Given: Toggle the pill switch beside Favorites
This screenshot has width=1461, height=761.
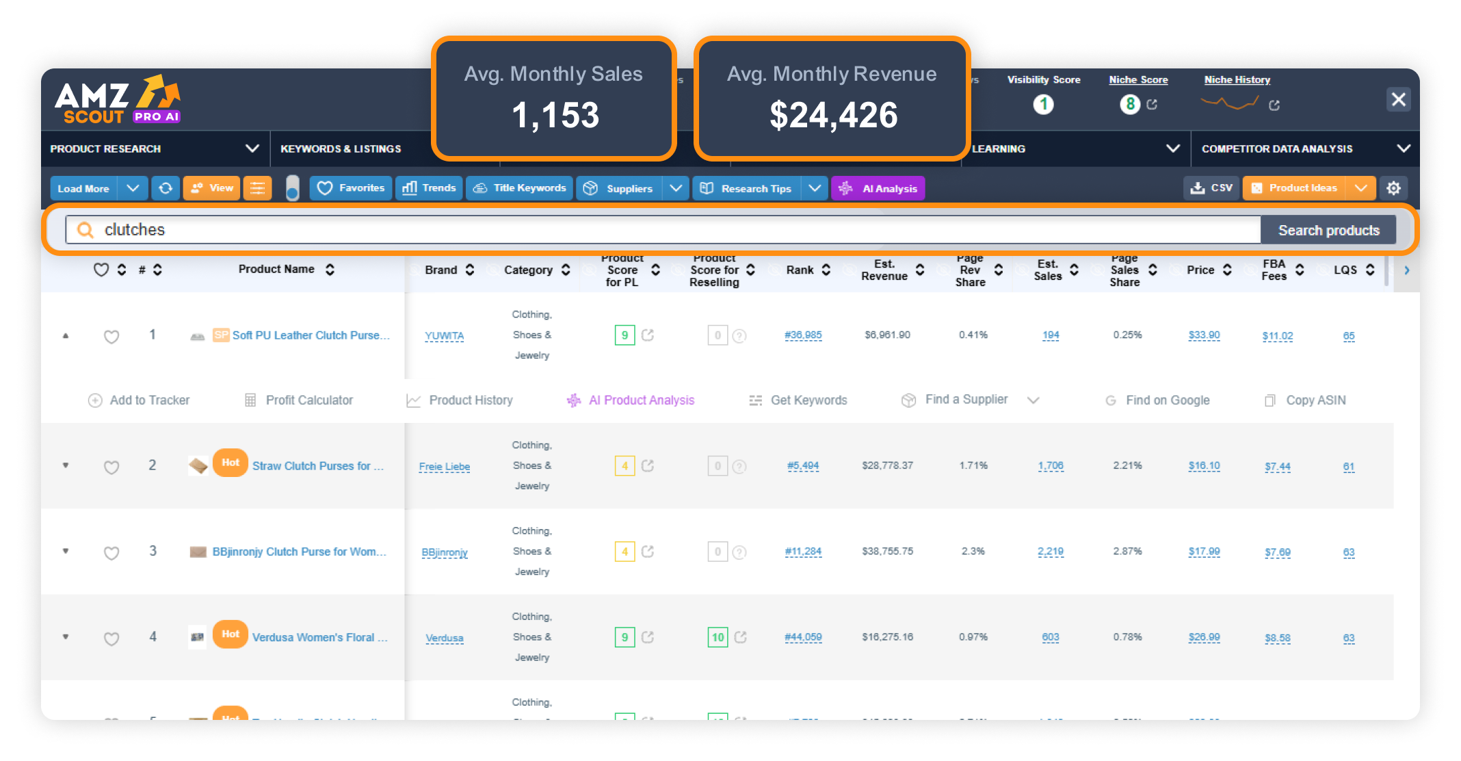Looking at the screenshot, I should click(292, 188).
